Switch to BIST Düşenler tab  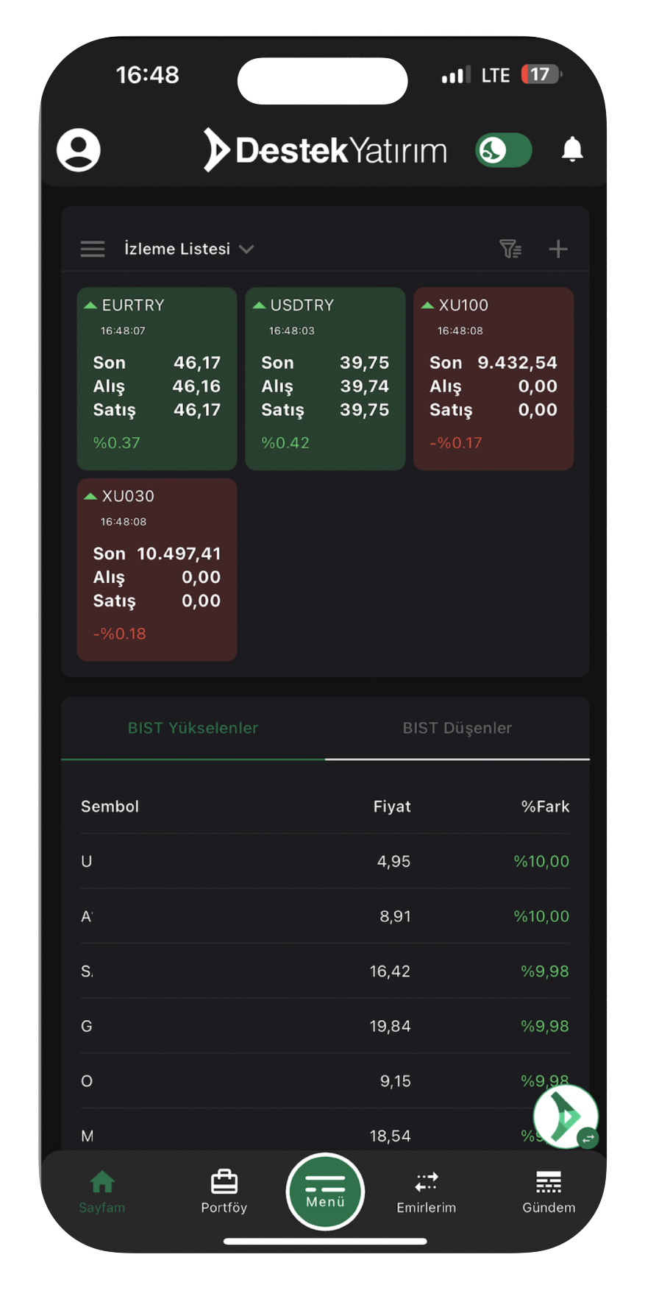(457, 728)
